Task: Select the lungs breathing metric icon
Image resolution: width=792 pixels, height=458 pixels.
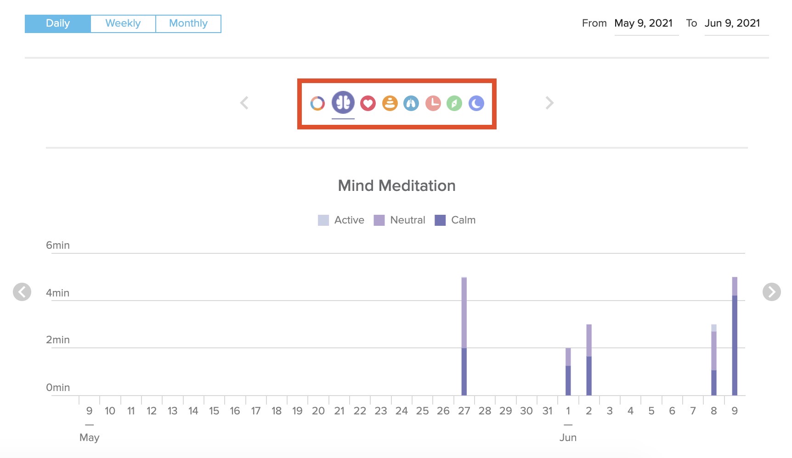Action: (x=410, y=103)
